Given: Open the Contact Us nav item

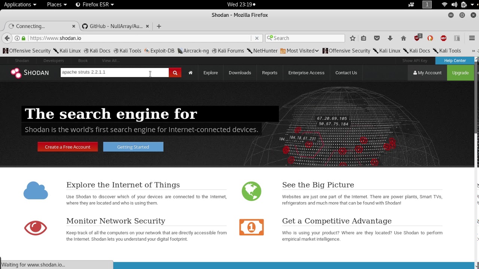Looking at the screenshot, I should point(346,73).
